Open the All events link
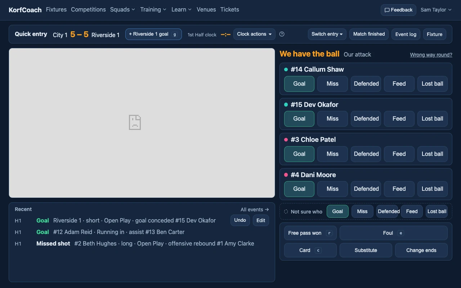The height and width of the screenshot is (288, 461). click(x=255, y=210)
